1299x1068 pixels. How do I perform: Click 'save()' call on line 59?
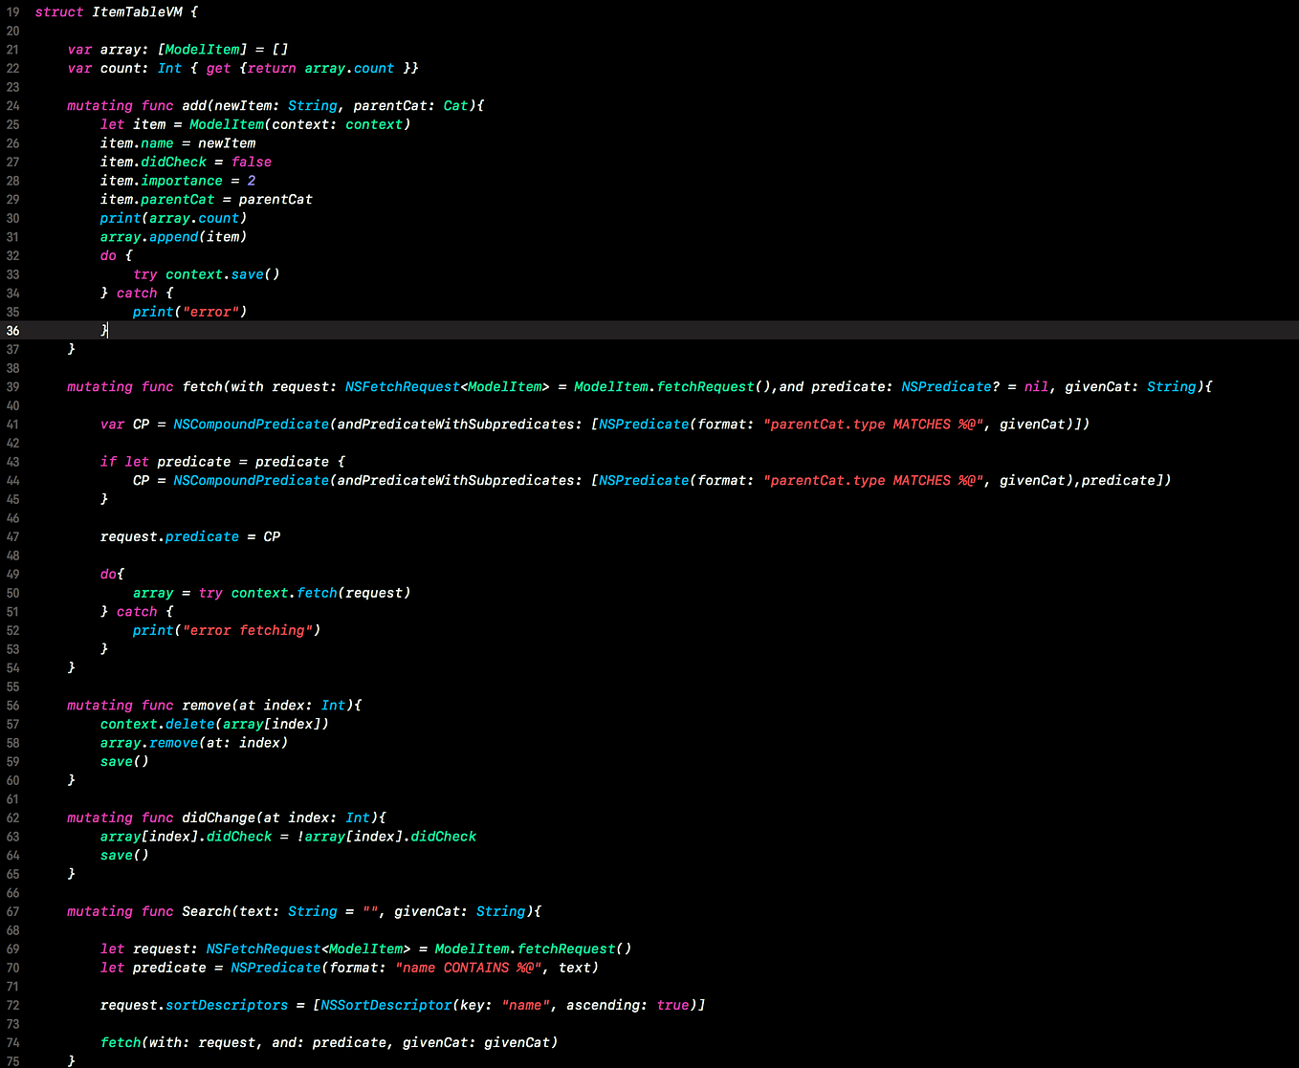[x=124, y=762]
